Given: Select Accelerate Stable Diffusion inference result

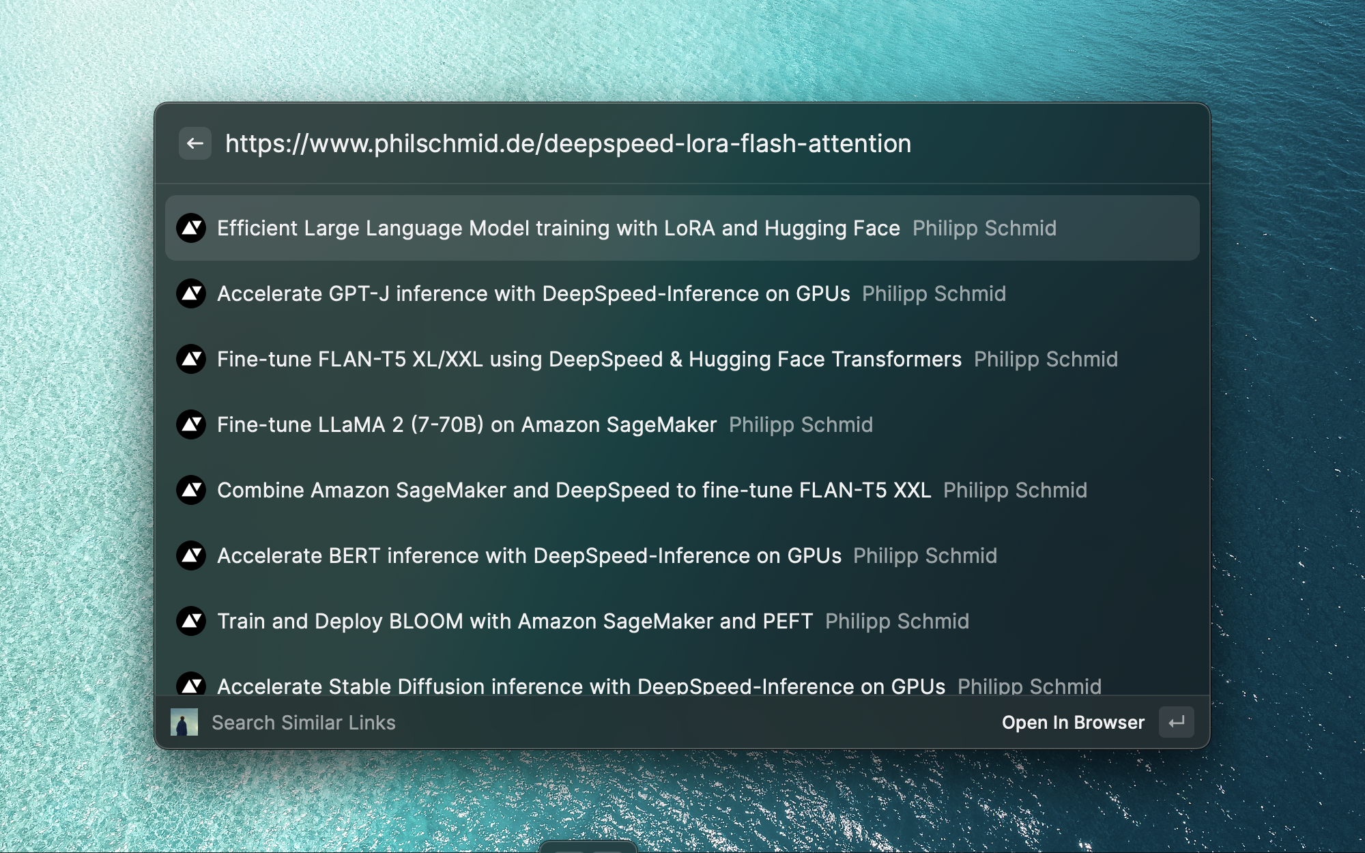Looking at the screenshot, I should pos(581,685).
